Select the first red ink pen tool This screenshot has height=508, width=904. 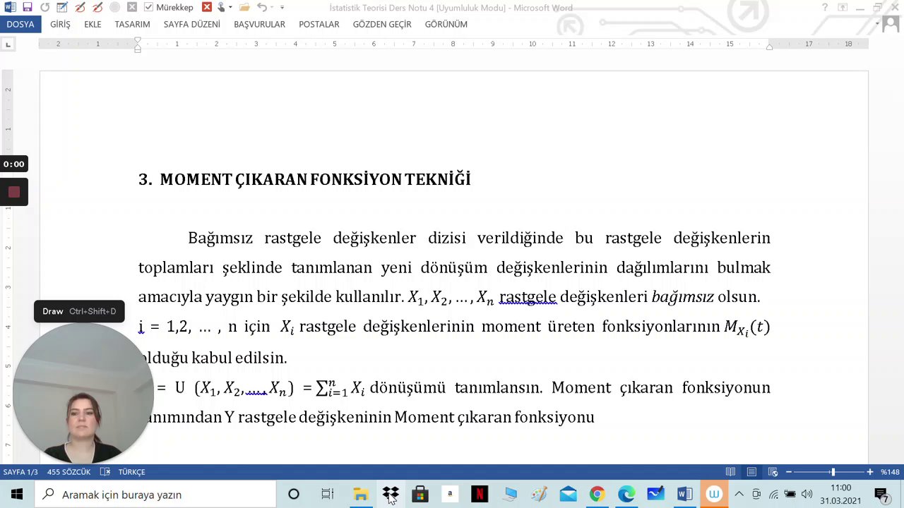(x=80, y=7)
